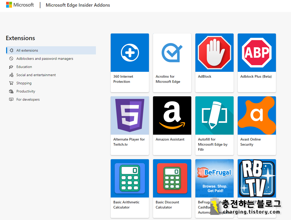Screen dimensions: 291x220
Task: Click Alternate Player for Twitch.tv title
Action: point(129,142)
